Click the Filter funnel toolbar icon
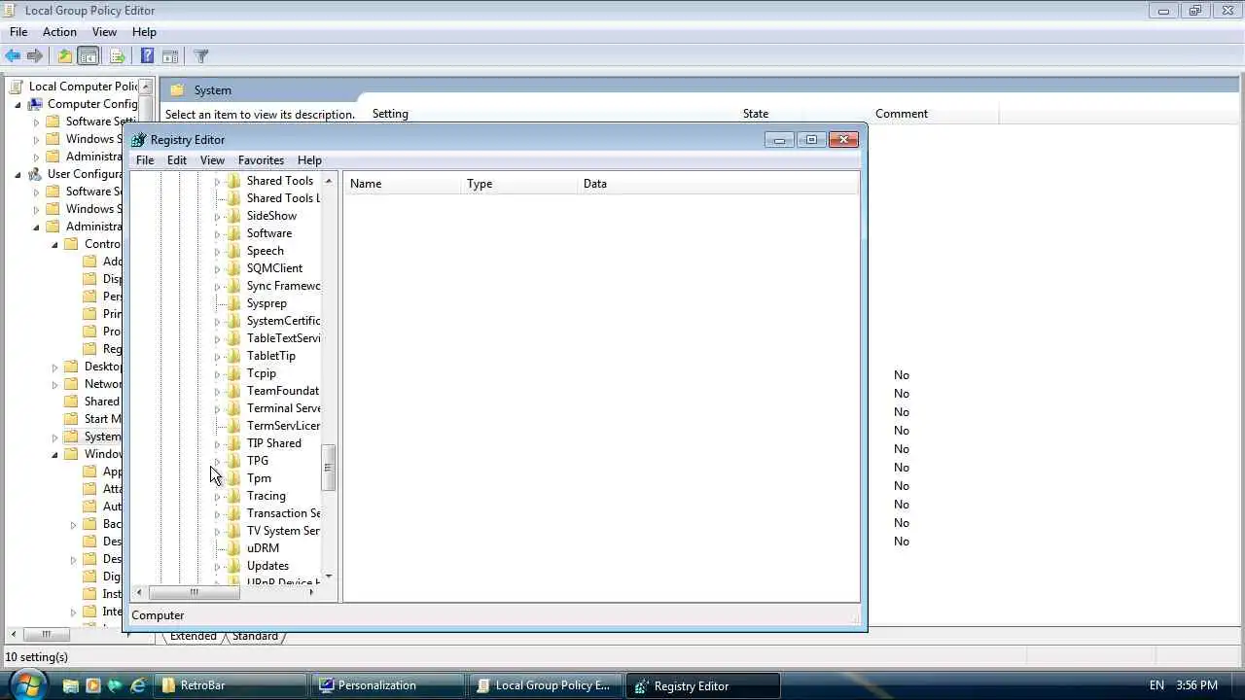This screenshot has width=1245, height=700. click(x=201, y=56)
